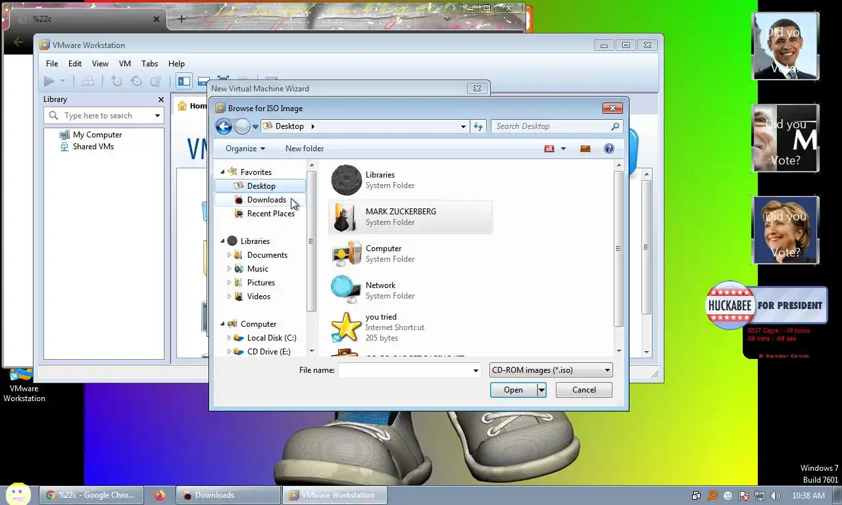Open the VMware View menu
Image resolution: width=842 pixels, height=505 pixels.
(x=100, y=64)
